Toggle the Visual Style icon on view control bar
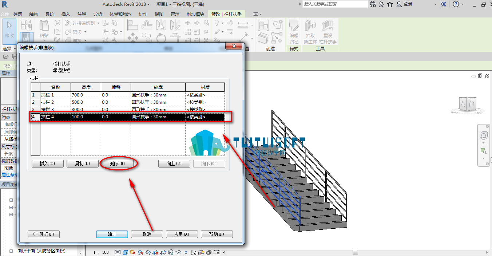The image size is (492, 256). [125, 252]
